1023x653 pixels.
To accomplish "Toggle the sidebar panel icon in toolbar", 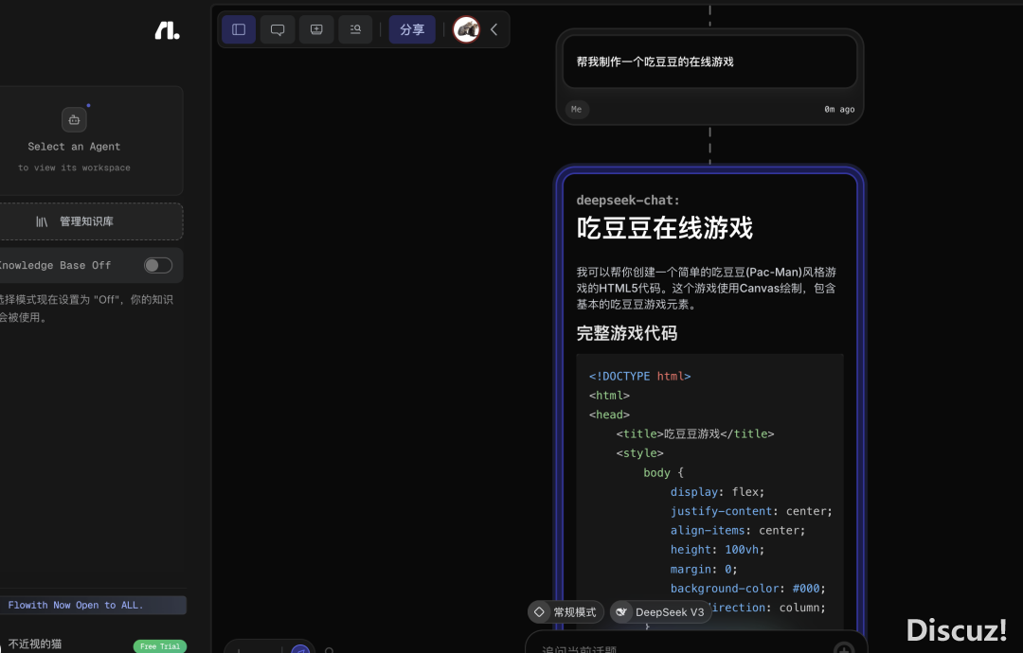I will click(x=239, y=29).
